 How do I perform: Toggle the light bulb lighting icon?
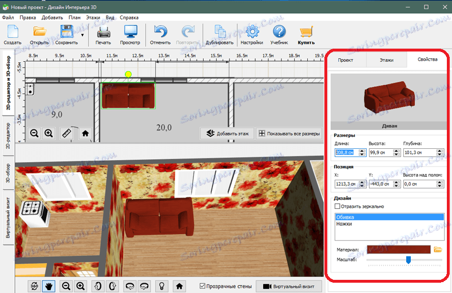pyautogui.click(x=162, y=286)
